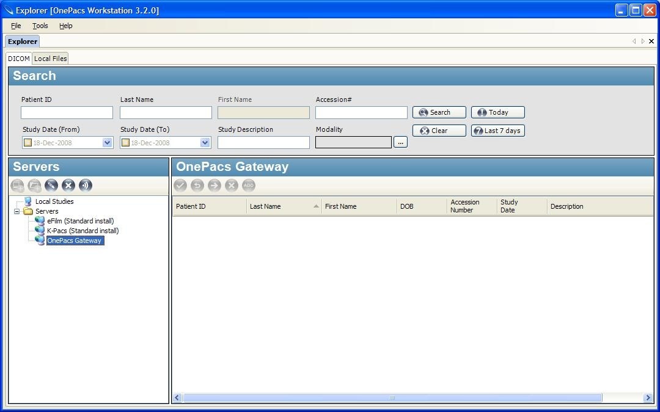Focus the Last Name input field
Image resolution: width=660 pixels, height=412 pixels.
166,112
